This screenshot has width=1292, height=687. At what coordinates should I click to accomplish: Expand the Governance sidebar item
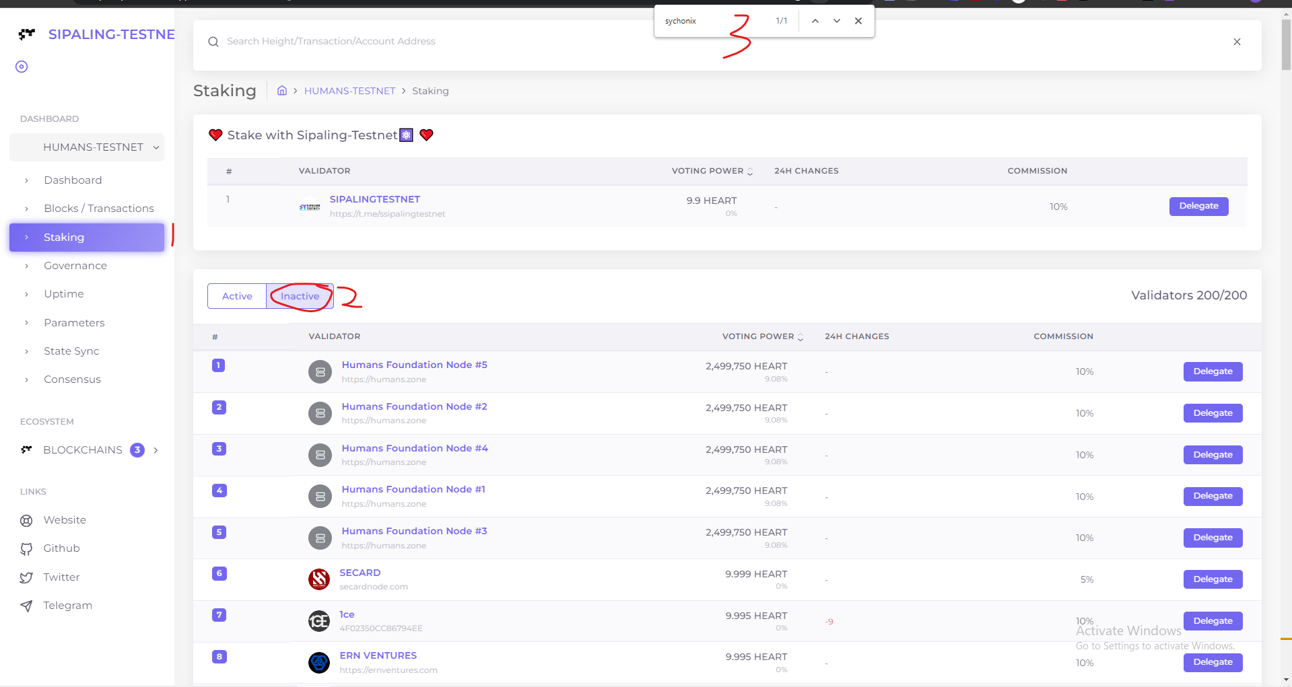(75, 266)
